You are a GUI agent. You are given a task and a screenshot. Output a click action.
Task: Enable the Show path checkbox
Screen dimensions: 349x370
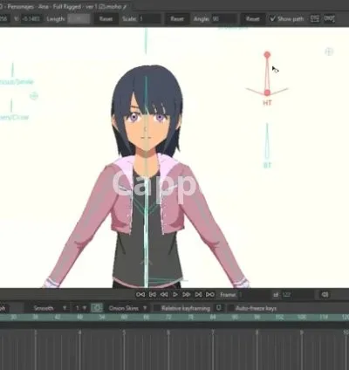pyautogui.click(x=272, y=19)
